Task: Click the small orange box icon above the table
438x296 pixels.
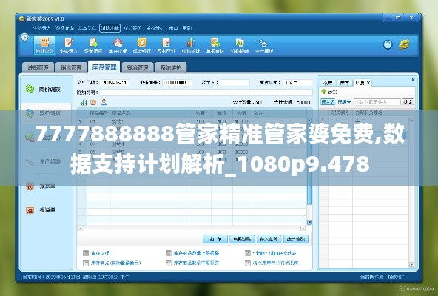Action: (93, 102)
